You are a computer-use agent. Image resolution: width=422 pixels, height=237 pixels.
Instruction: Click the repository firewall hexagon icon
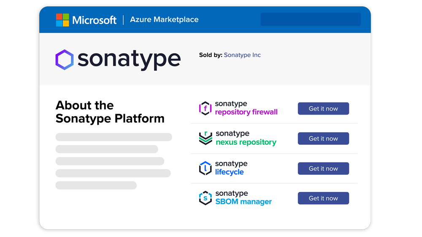[205, 108]
